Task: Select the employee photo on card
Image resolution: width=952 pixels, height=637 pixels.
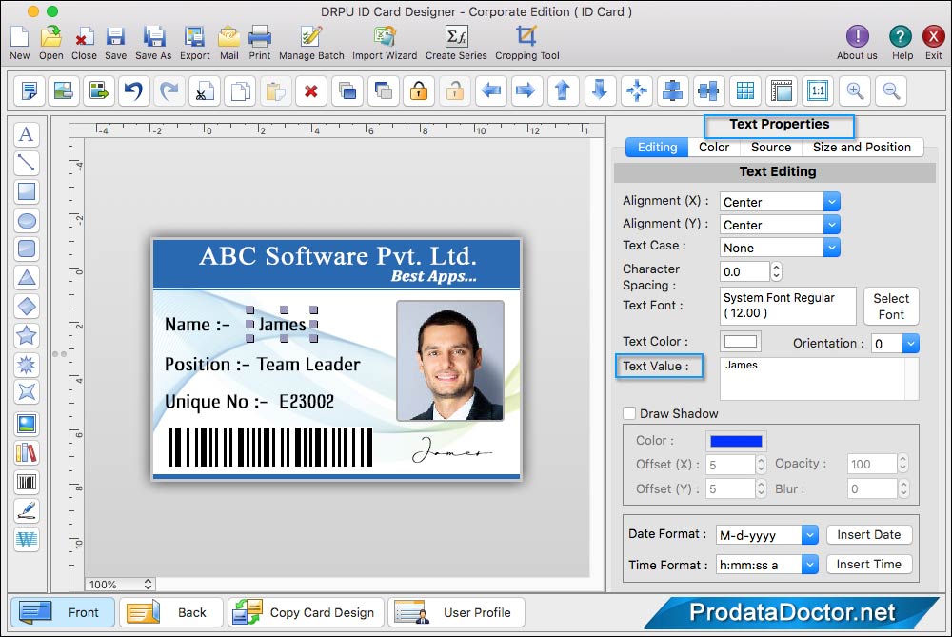Action: [450, 361]
